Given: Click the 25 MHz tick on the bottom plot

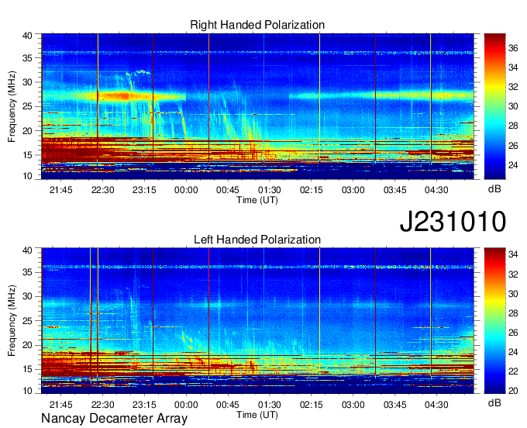Looking at the screenshot, I should [27, 321].
